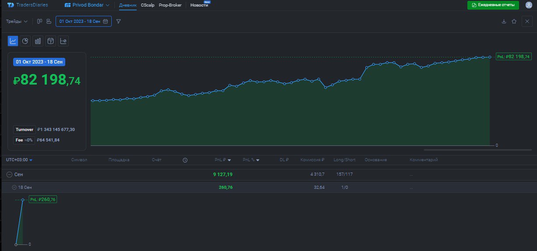This screenshot has height=251, width=537.
Task: Select the line chart view icon
Action: click(x=13, y=41)
